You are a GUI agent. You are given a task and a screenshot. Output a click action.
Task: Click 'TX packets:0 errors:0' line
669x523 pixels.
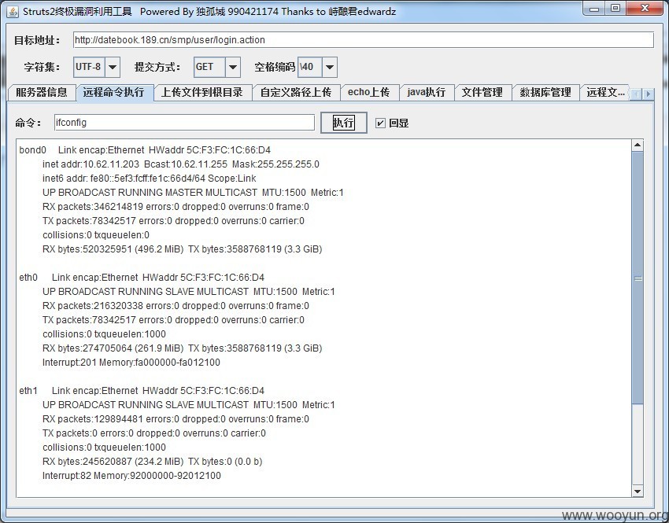[x=154, y=433]
